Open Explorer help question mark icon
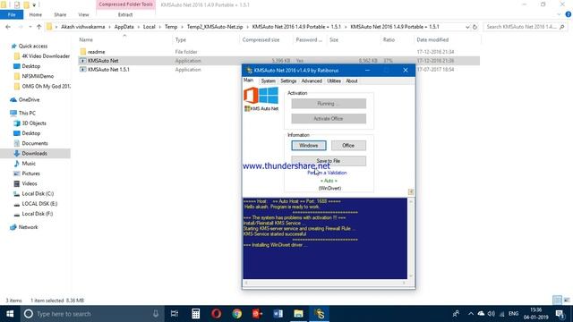573x322 pixels. (568, 14)
